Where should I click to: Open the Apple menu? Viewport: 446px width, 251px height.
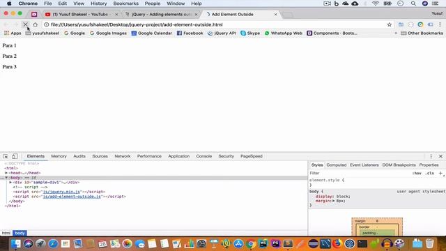[x=9, y=3]
